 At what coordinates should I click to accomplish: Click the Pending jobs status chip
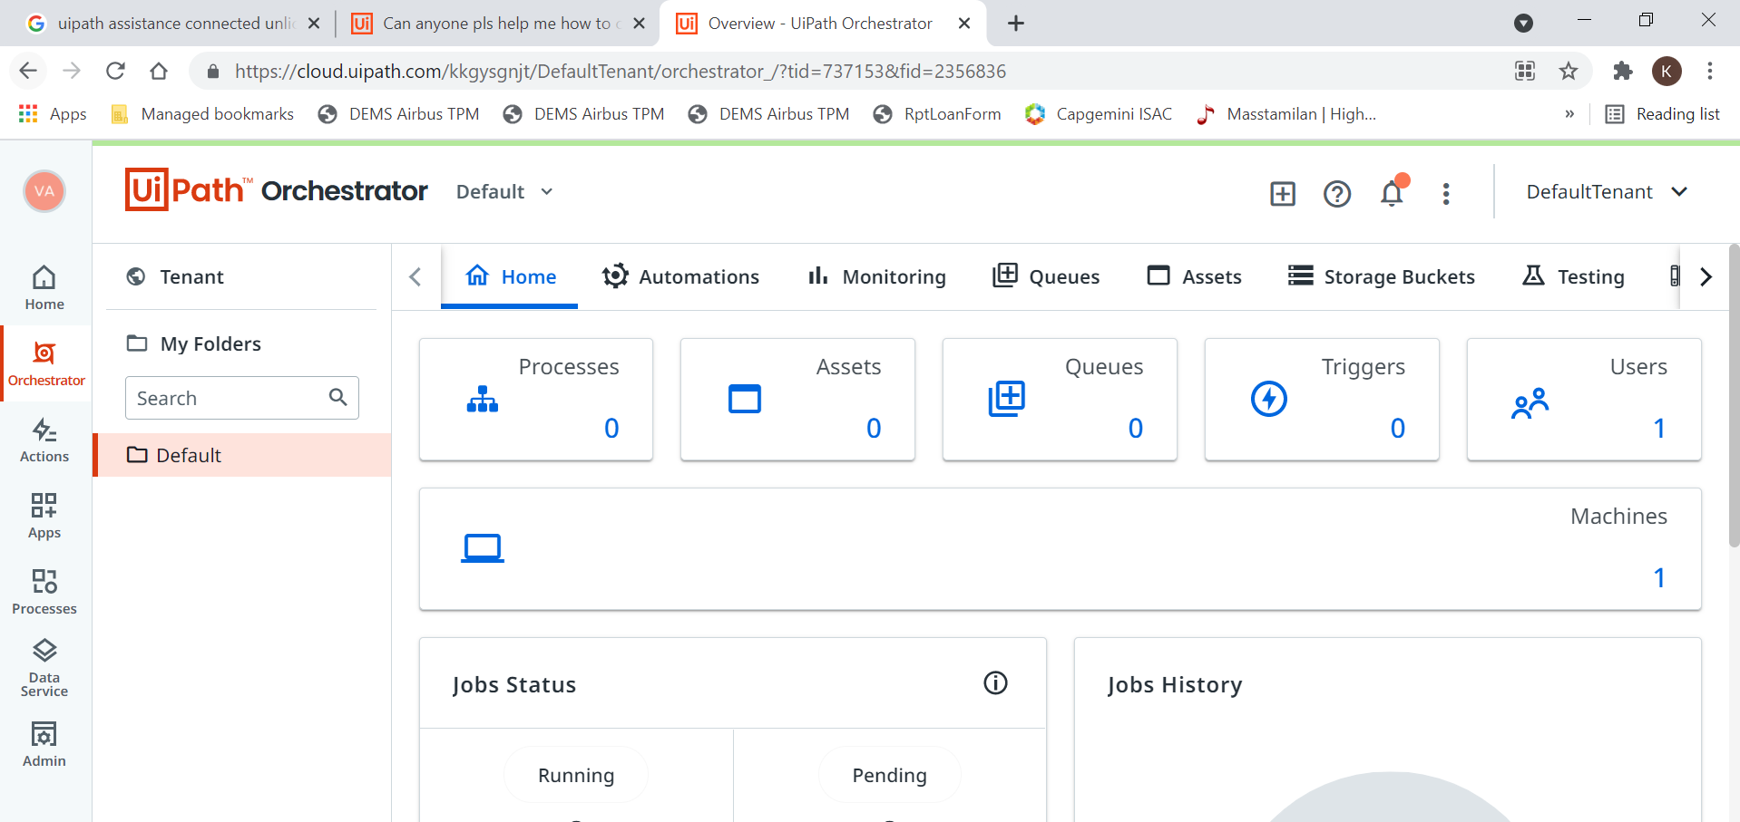(890, 775)
